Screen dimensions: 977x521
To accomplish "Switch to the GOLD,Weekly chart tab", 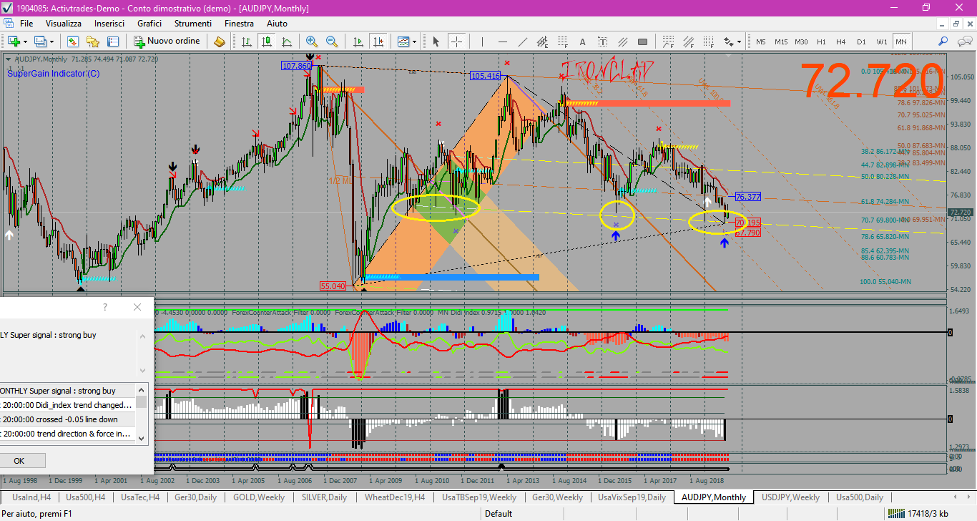I will [258, 497].
